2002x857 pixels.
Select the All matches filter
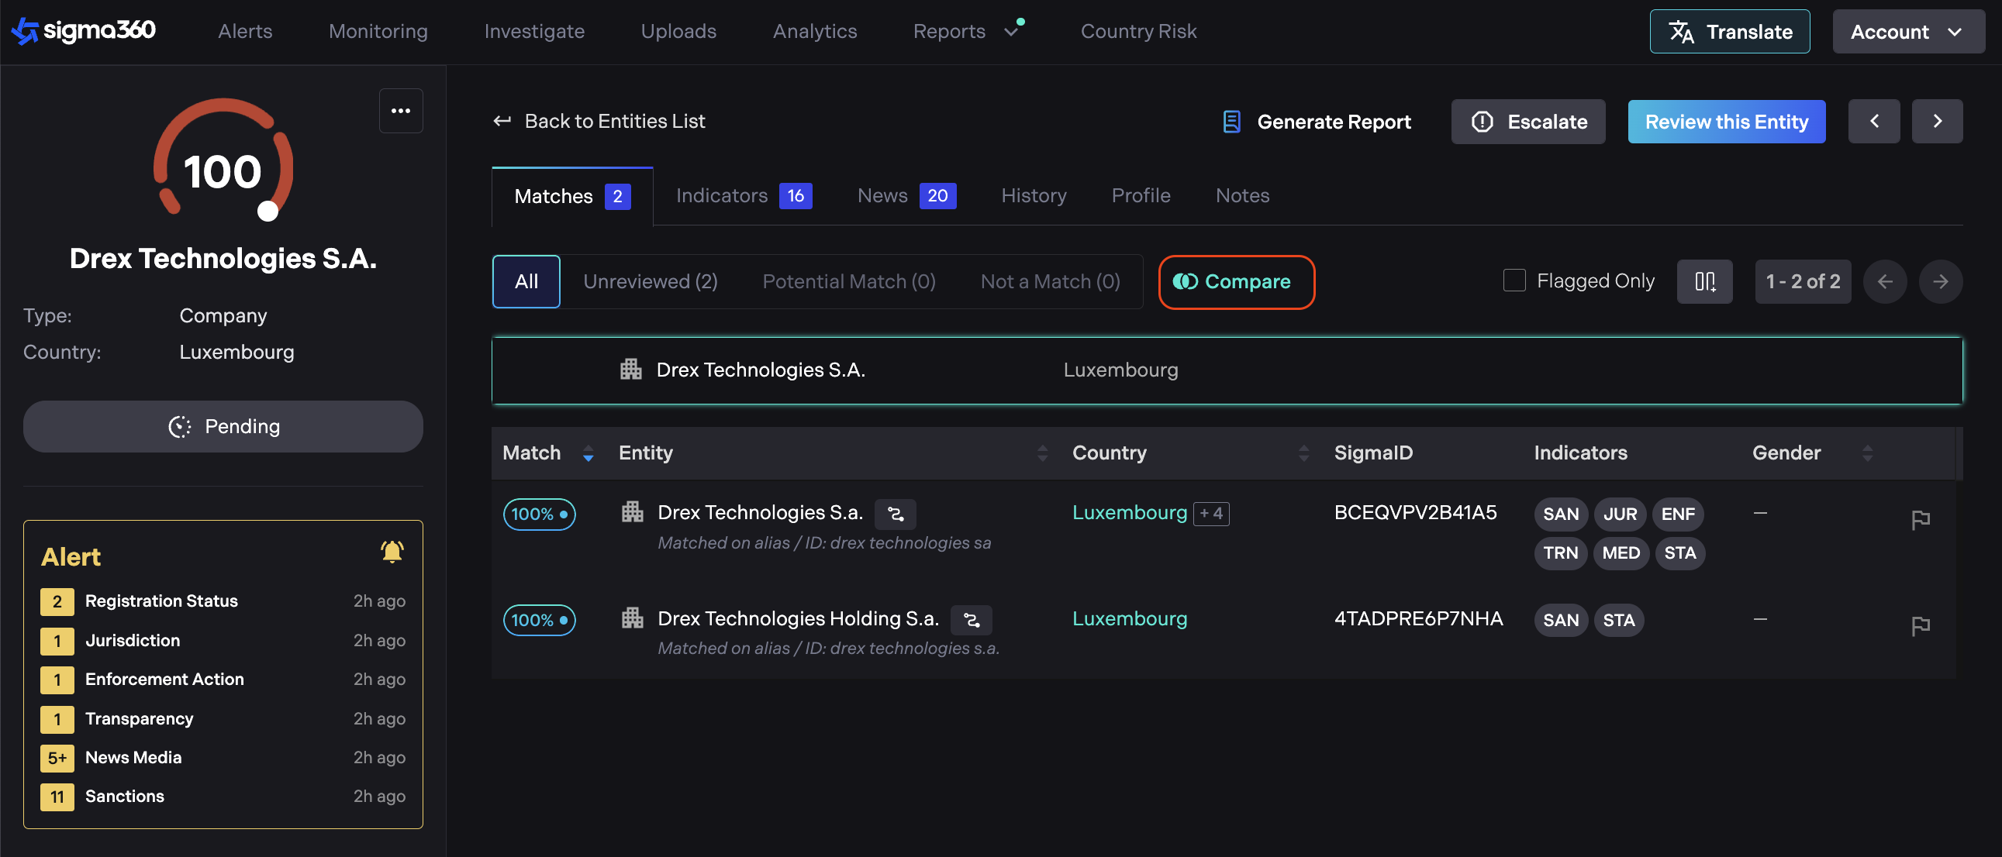(x=526, y=281)
